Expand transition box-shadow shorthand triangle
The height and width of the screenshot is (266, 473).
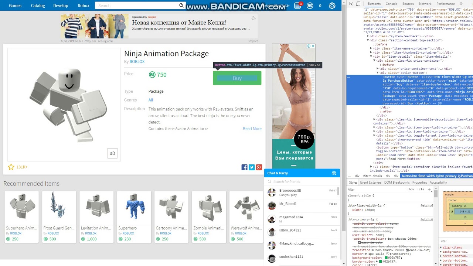(x=373, y=250)
